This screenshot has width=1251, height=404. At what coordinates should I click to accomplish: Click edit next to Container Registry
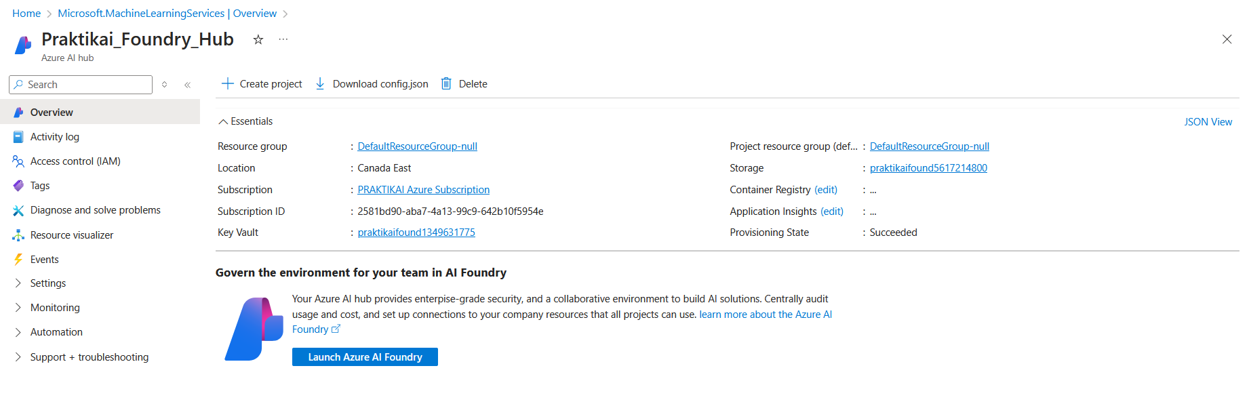click(826, 189)
